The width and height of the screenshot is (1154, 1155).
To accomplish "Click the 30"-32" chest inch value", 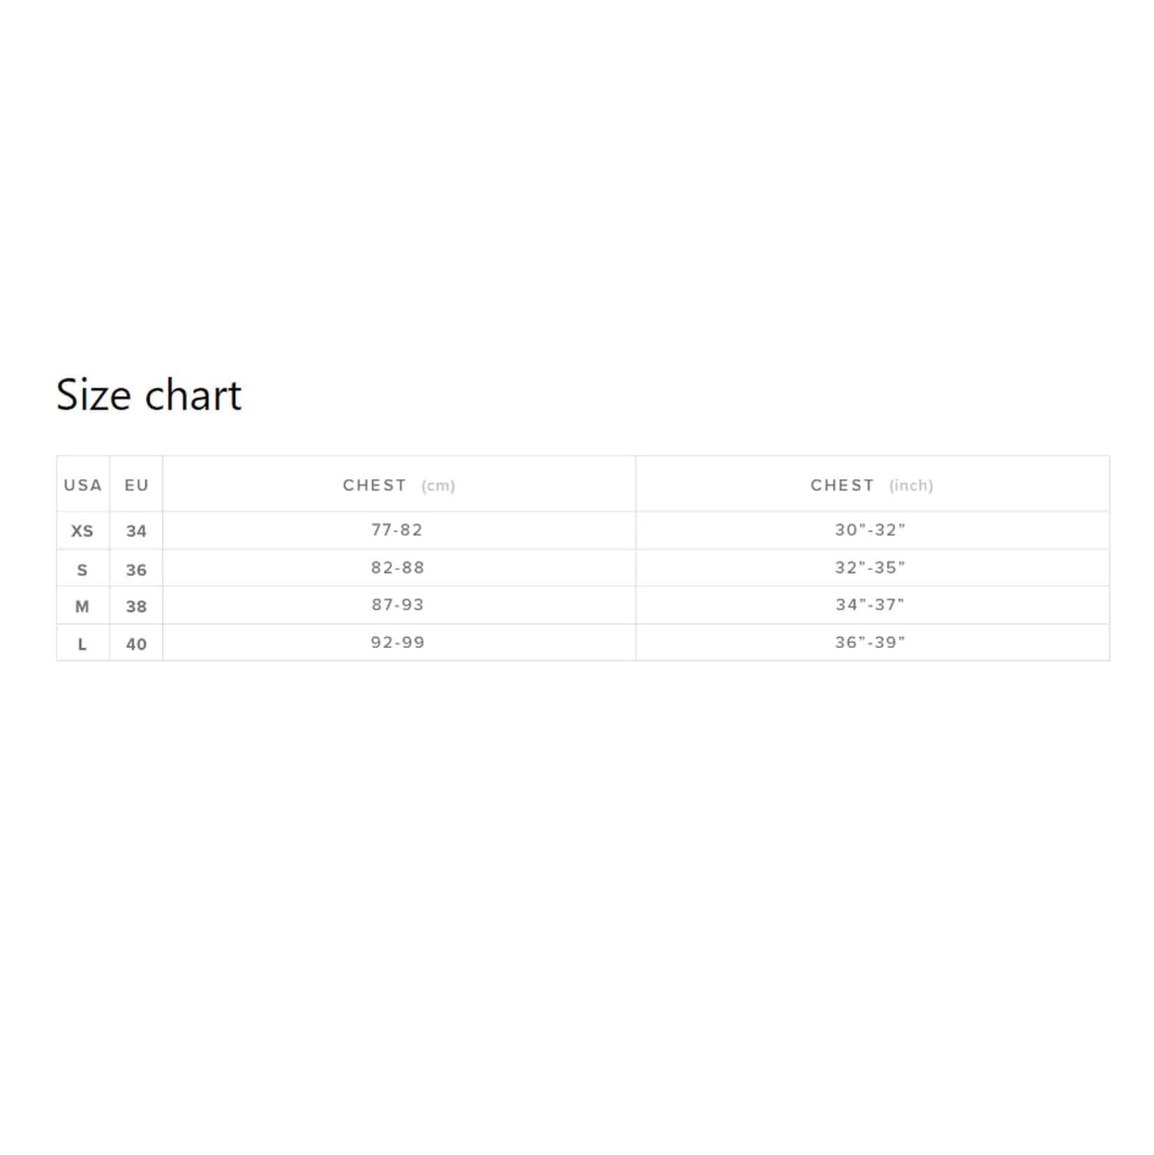I will pos(870,530).
